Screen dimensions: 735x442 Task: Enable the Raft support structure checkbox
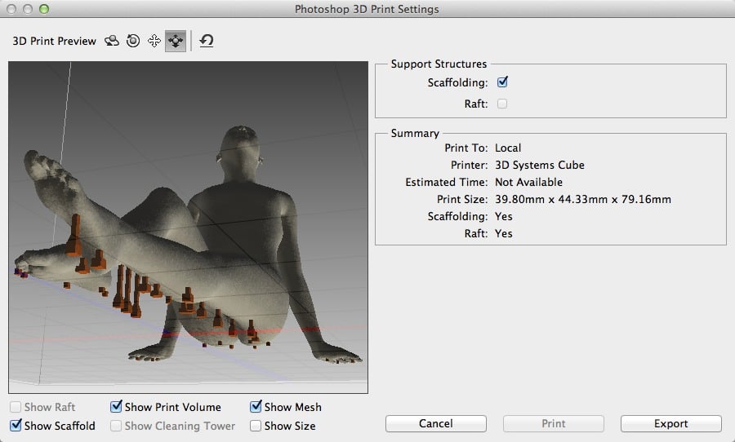pyautogui.click(x=502, y=104)
